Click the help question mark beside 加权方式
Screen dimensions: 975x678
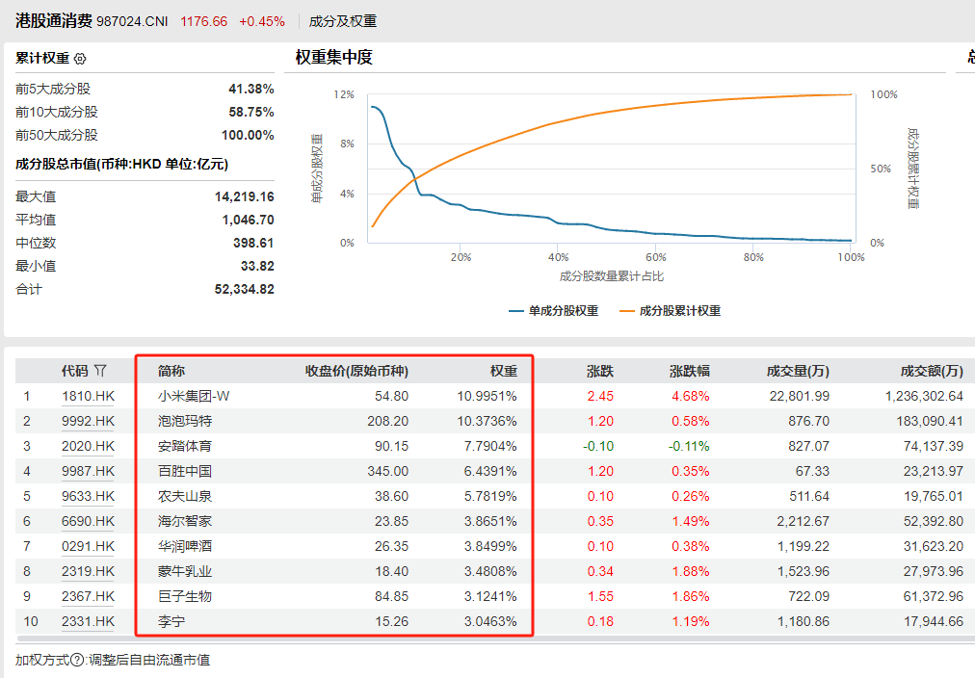(x=77, y=660)
